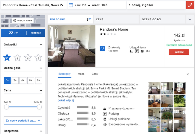
Task: Click the pokaż więcej link
Action: 65,100
